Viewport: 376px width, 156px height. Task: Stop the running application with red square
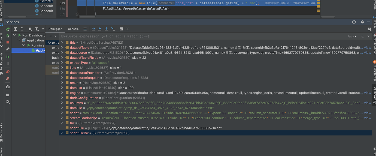coord(8,42)
